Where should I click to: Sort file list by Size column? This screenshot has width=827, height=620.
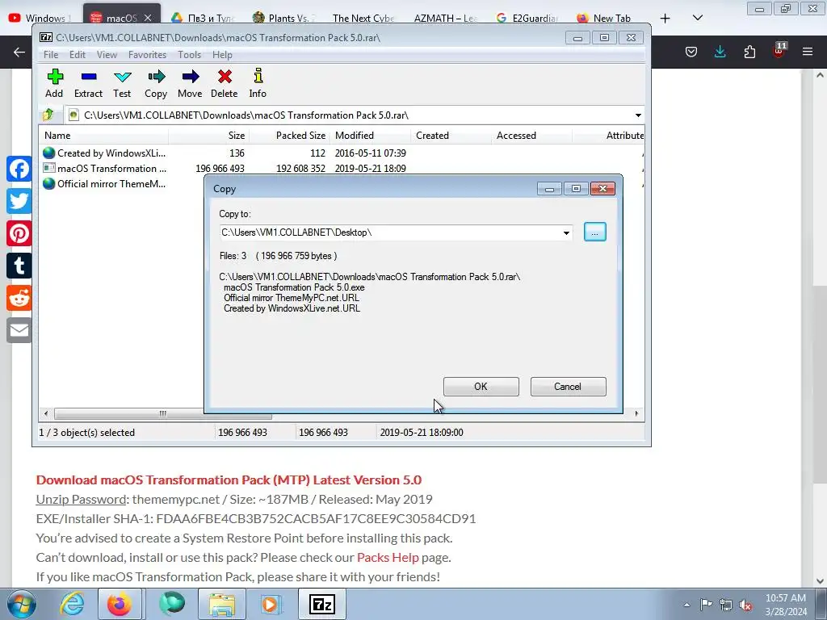pyautogui.click(x=209, y=136)
